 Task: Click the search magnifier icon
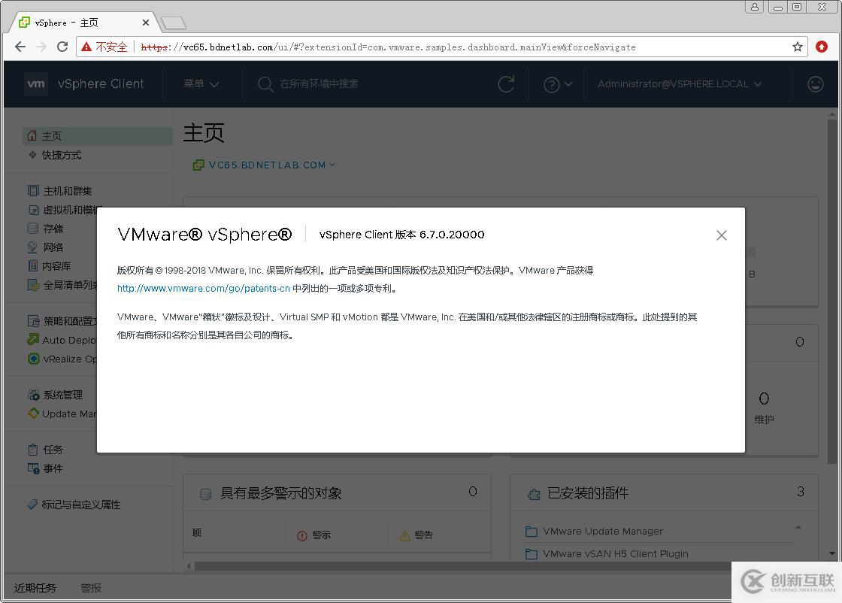[x=265, y=84]
